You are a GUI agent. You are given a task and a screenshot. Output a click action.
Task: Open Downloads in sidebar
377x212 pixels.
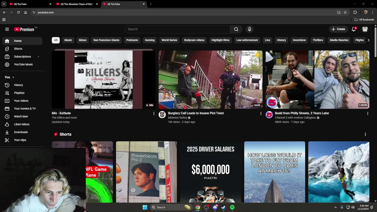(22, 132)
